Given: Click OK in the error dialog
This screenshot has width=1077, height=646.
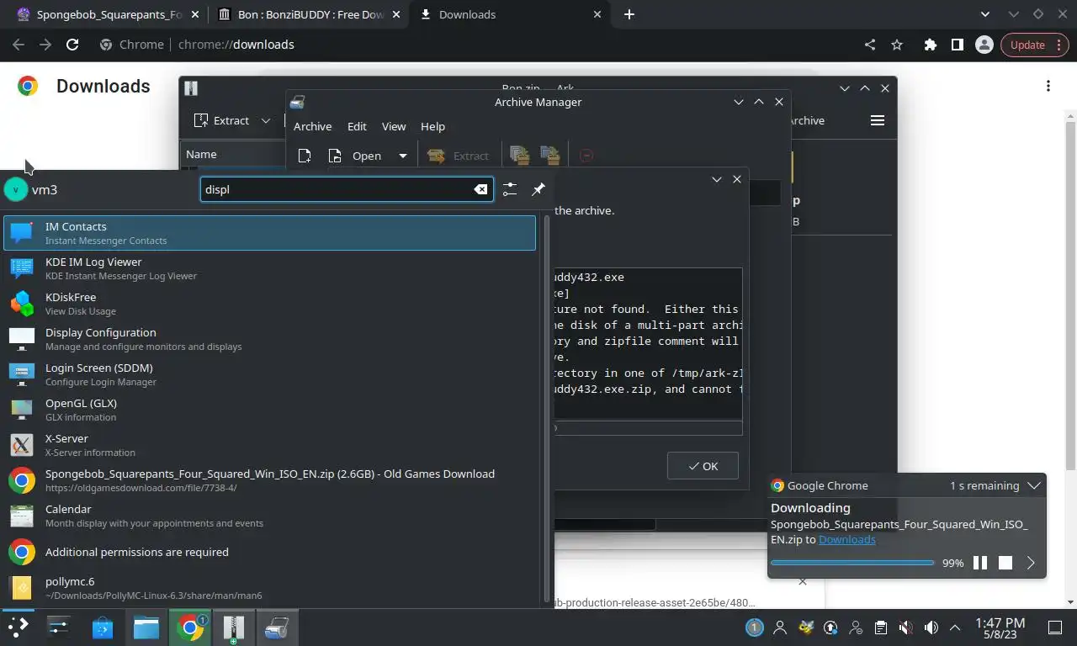Looking at the screenshot, I should pyautogui.click(x=703, y=466).
